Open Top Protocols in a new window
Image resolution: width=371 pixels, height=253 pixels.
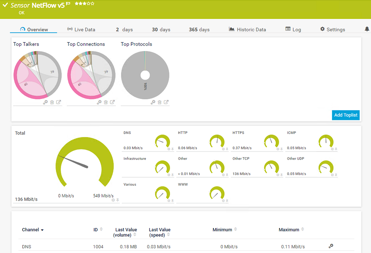pyautogui.click(x=166, y=102)
